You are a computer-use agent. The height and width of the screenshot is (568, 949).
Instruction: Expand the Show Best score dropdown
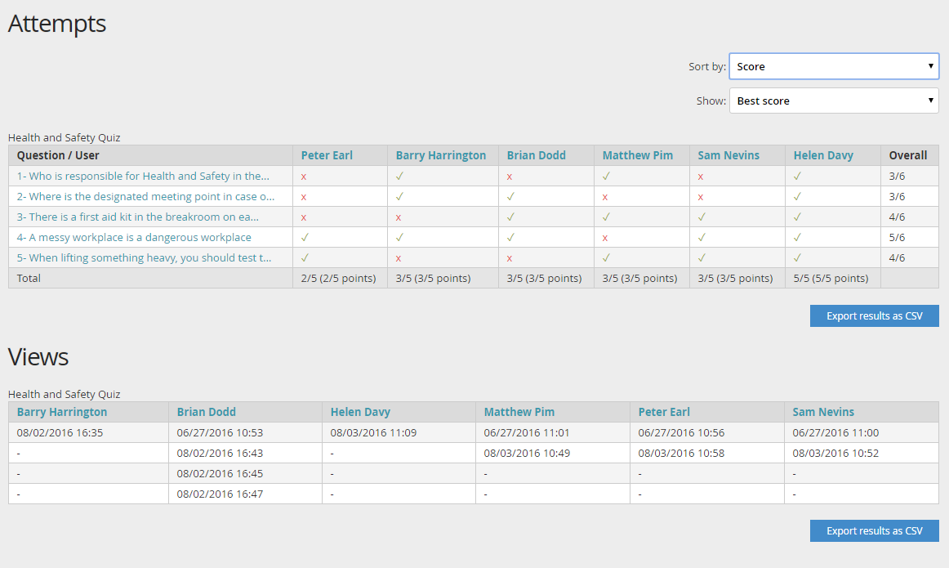(x=833, y=101)
